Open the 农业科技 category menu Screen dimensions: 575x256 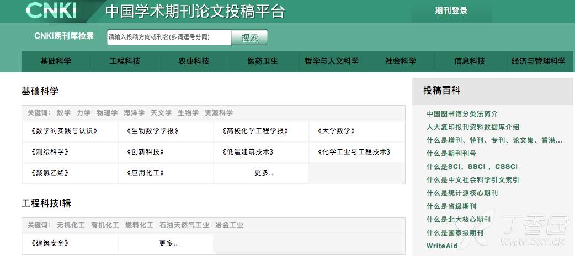194,62
